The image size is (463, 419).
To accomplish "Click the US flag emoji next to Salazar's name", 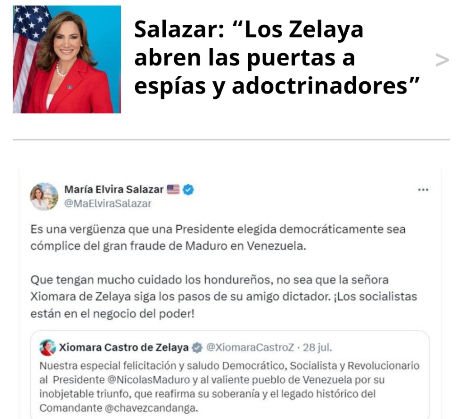I will [x=173, y=189].
